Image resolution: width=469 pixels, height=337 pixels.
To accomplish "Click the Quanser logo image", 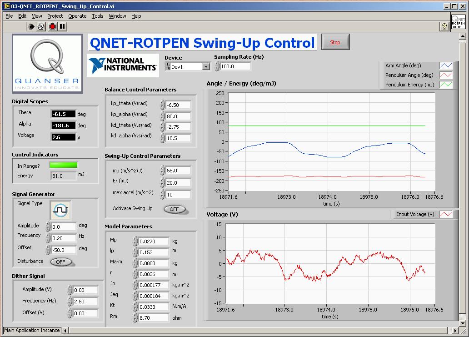I will [47, 64].
